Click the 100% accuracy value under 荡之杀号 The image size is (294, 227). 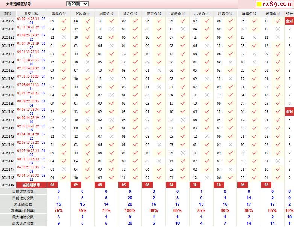tap(130, 210)
